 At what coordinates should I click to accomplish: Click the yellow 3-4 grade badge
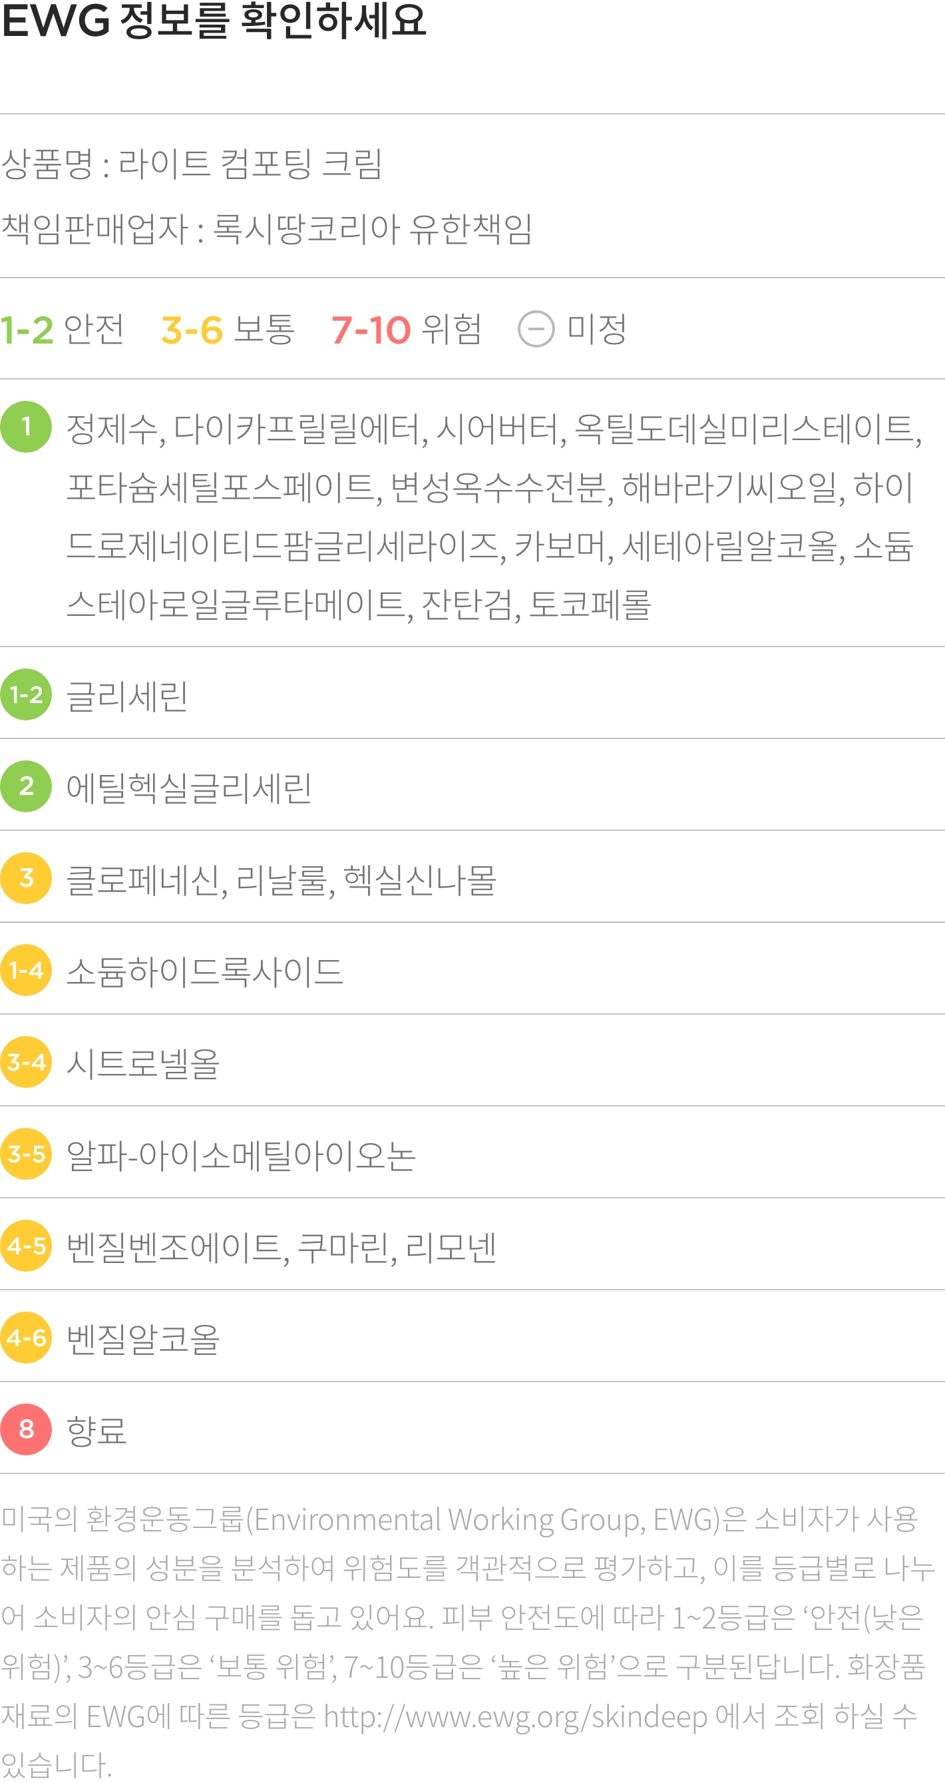click(x=25, y=1062)
